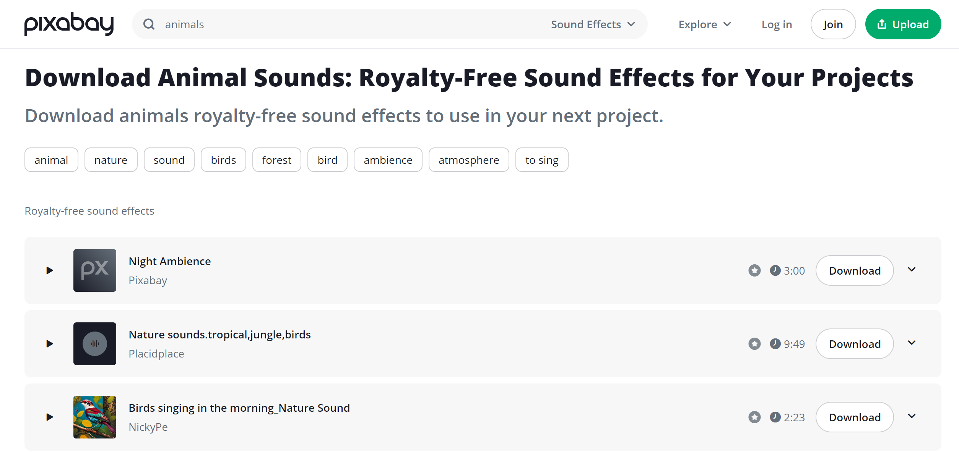Star the Nature sounds tropical track

(x=754, y=344)
